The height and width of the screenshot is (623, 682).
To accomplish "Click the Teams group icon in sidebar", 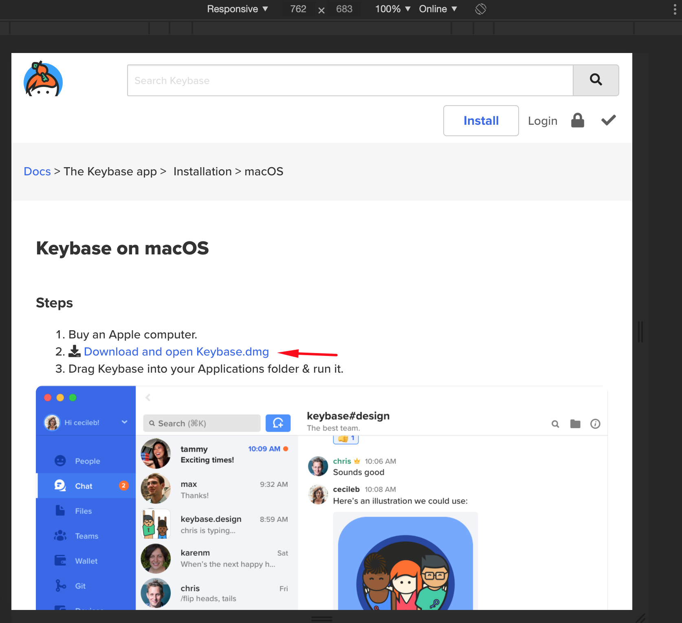I will (60, 536).
